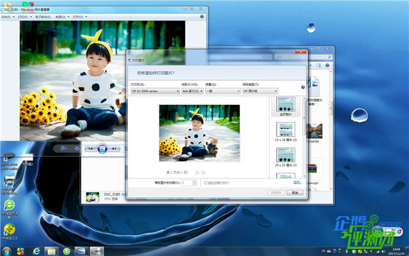Open the print Quality dropdown

pos(223,91)
